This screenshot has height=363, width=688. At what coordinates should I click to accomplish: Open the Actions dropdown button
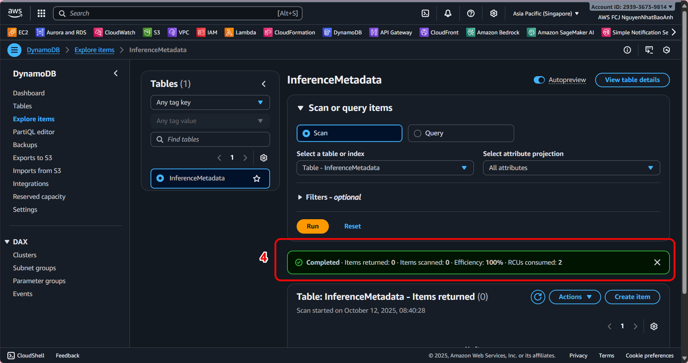point(575,297)
